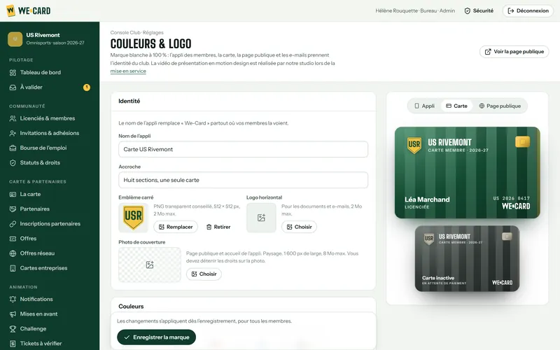560x350 pixels.
Task: Click Retirer to remove emblème
Action: point(218,227)
